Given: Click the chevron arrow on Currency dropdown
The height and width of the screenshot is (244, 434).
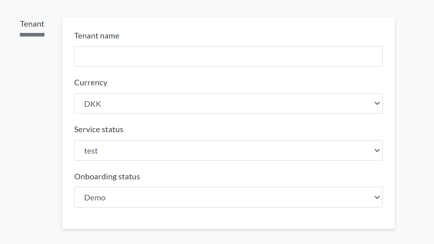Looking at the screenshot, I should coord(377,104).
